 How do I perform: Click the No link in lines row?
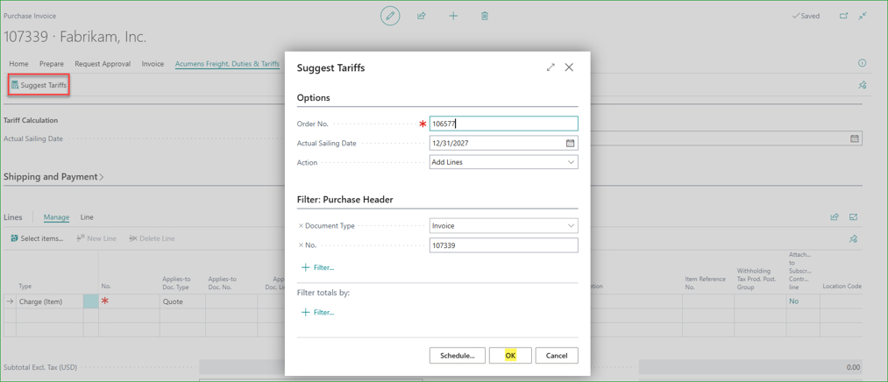click(x=794, y=301)
